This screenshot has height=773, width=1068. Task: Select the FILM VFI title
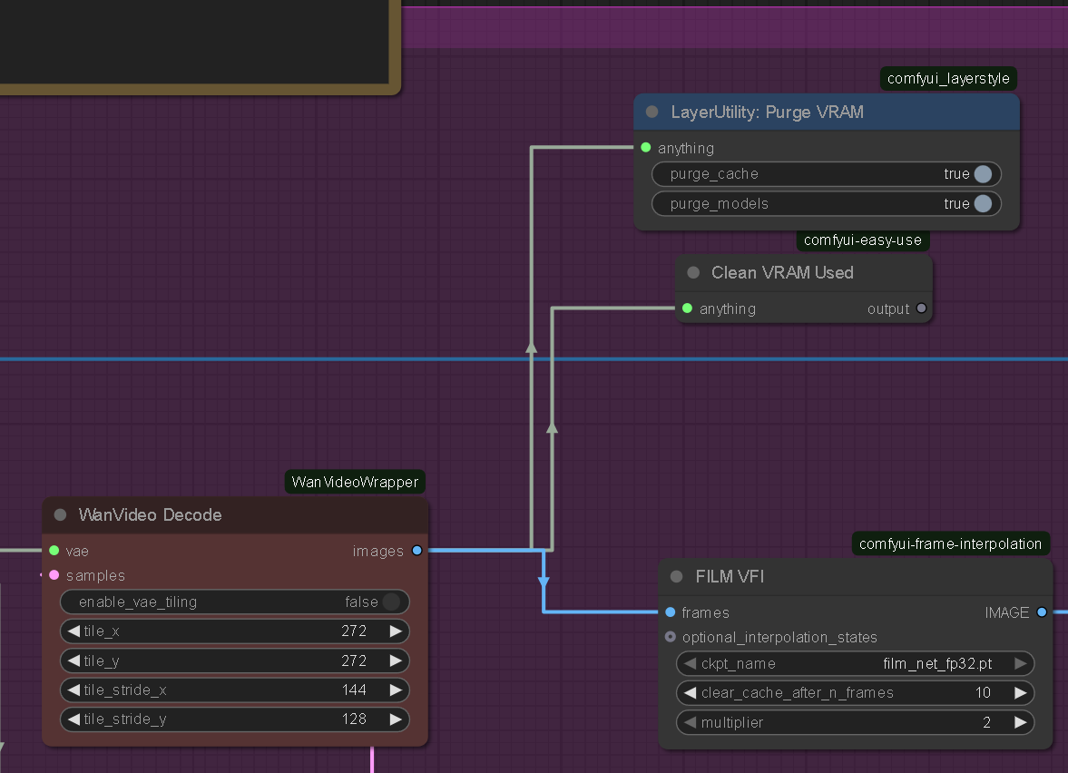pos(730,577)
